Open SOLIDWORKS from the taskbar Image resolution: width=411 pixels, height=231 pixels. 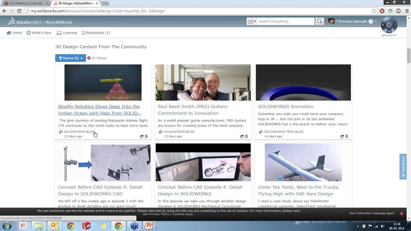point(87,226)
